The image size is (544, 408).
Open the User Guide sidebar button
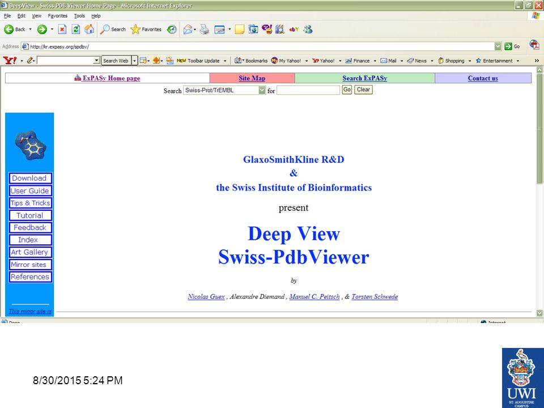[31, 191]
